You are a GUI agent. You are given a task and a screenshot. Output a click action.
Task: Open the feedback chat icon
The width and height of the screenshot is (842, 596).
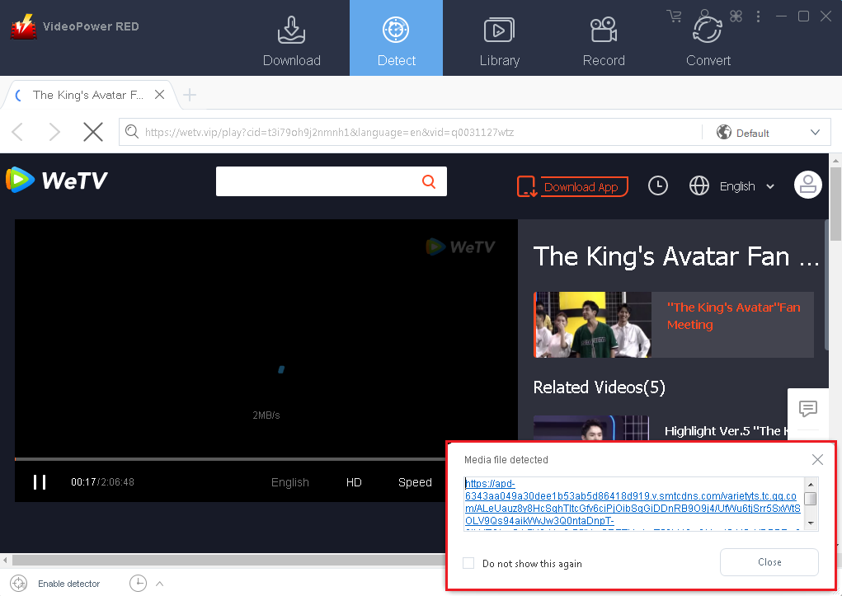807,409
